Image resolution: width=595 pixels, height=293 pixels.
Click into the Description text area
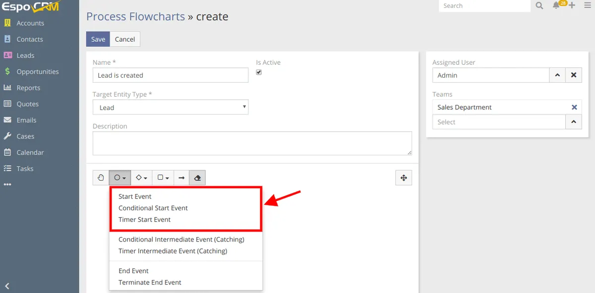(252, 143)
